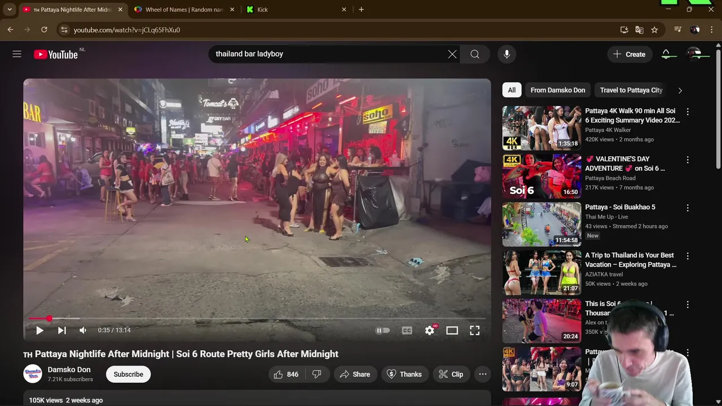The image size is (722, 406).
Task: Go to the YouTube home logo
Action: click(x=55, y=54)
